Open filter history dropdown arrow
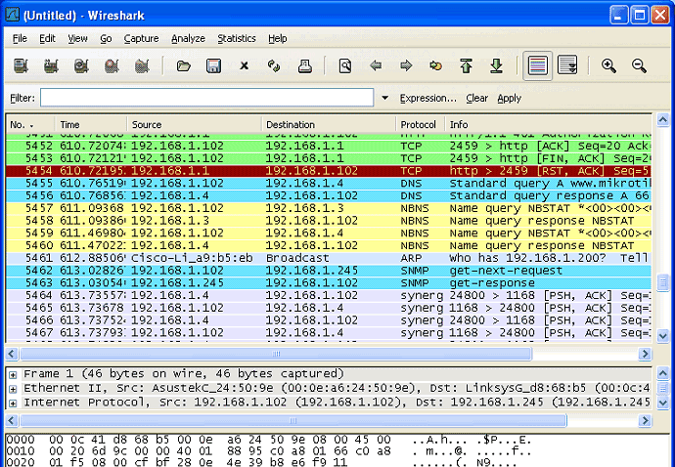 [384, 98]
